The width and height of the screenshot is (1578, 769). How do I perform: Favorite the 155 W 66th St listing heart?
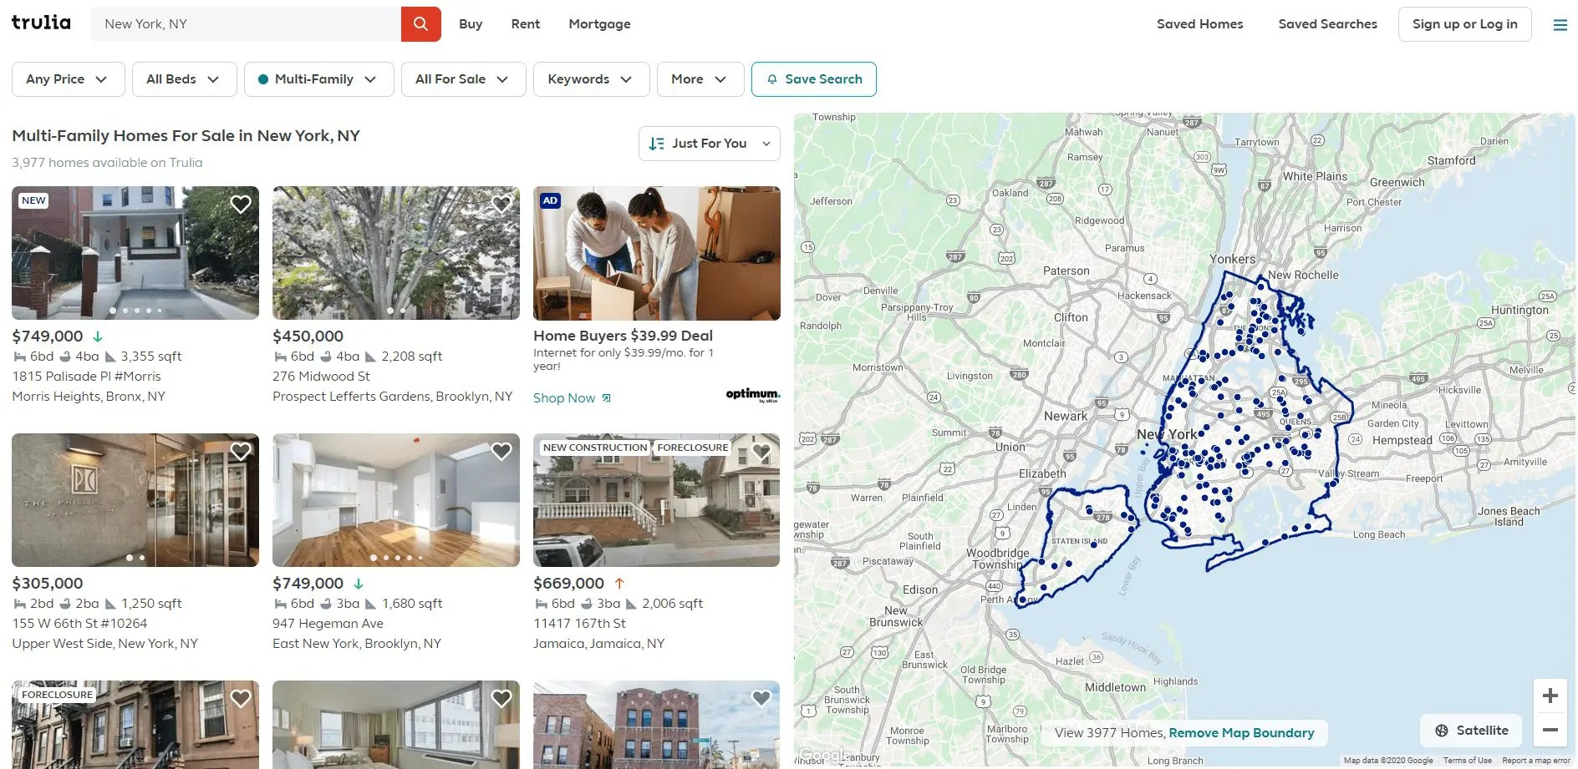tap(241, 452)
